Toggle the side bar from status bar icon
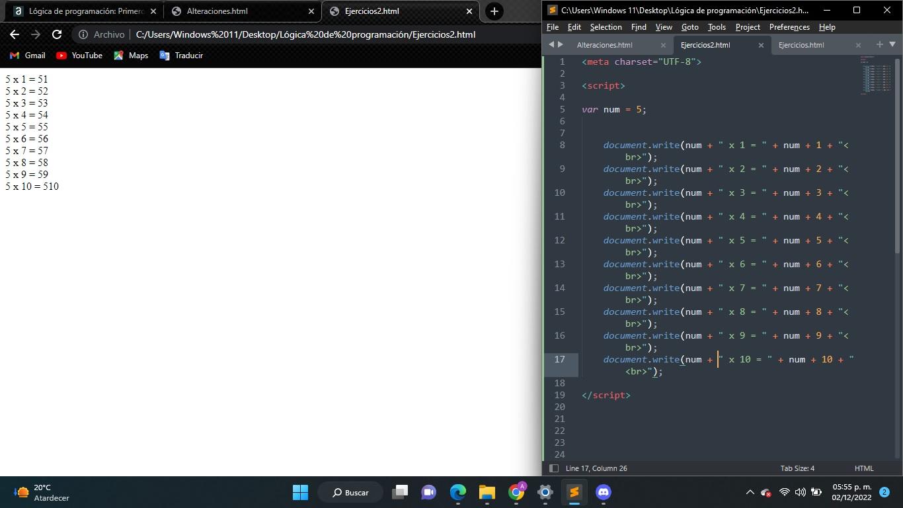 click(554, 468)
